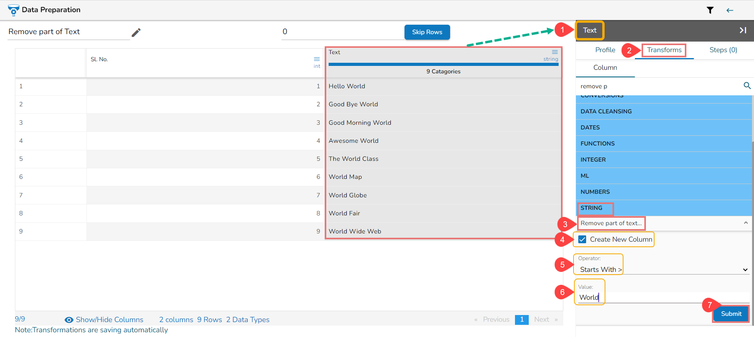Click the Skip Rows button
The image size is (754, 337).
[x=427, y=32]
